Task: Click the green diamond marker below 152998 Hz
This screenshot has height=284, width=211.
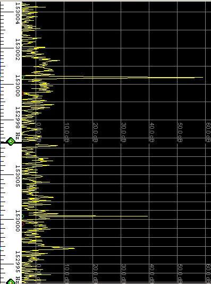Action: [x=11, y=141]
